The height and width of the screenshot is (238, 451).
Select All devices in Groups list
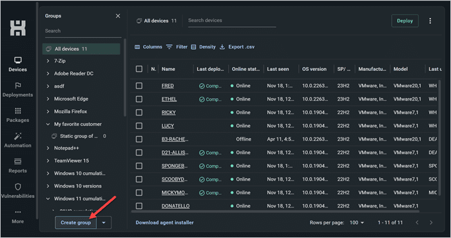(x=81, y=49)
